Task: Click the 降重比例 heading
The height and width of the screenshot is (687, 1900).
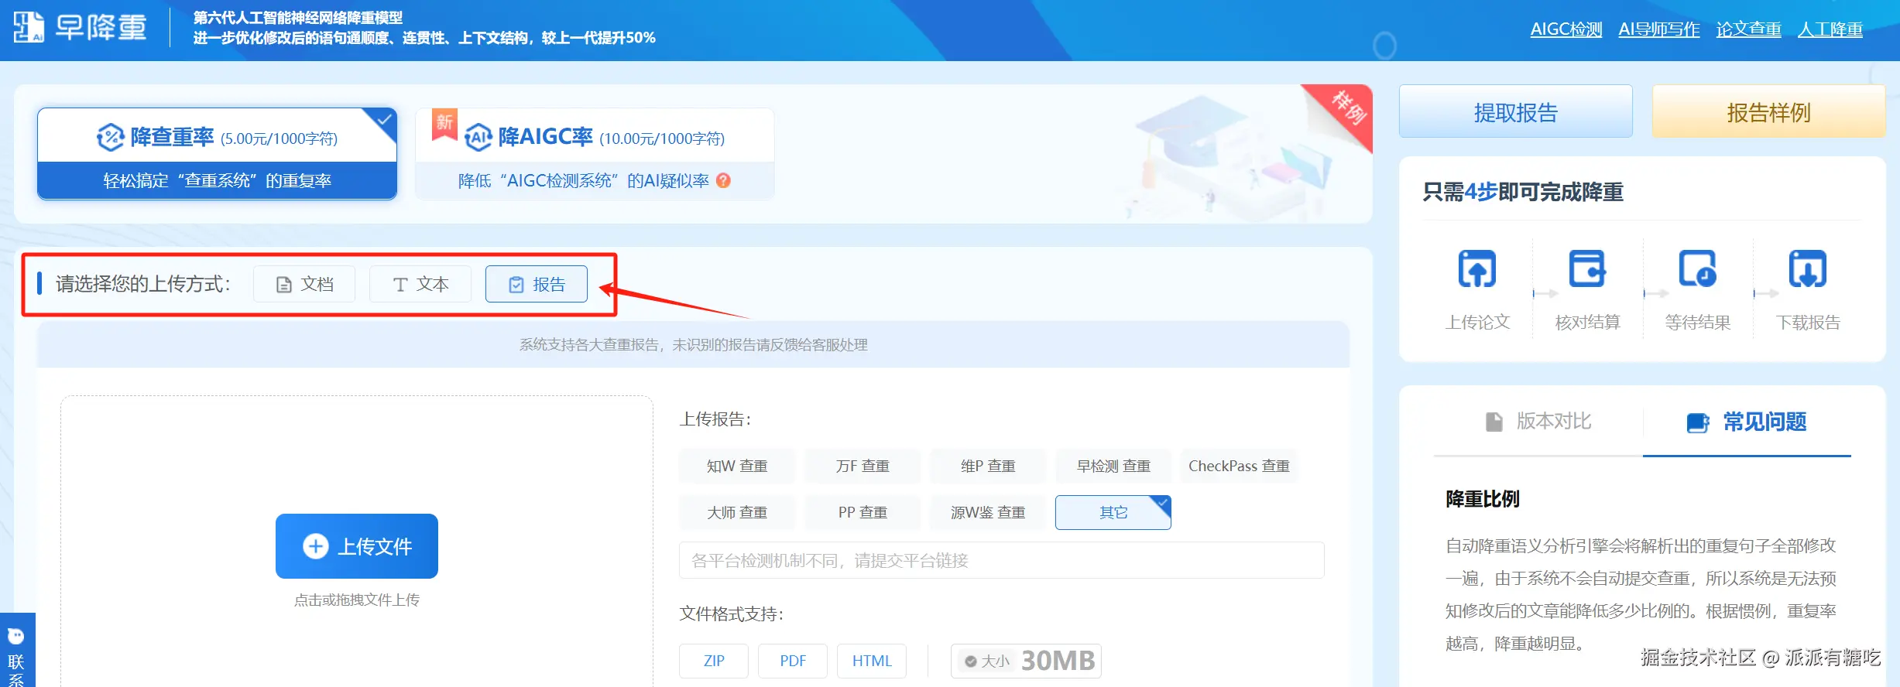Action: pos(1483,499)
